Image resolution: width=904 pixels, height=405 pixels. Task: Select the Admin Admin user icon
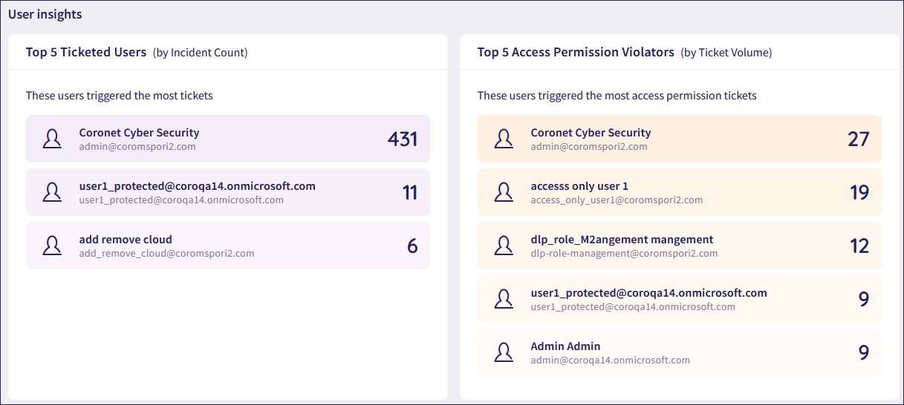(x=504, y=352)
